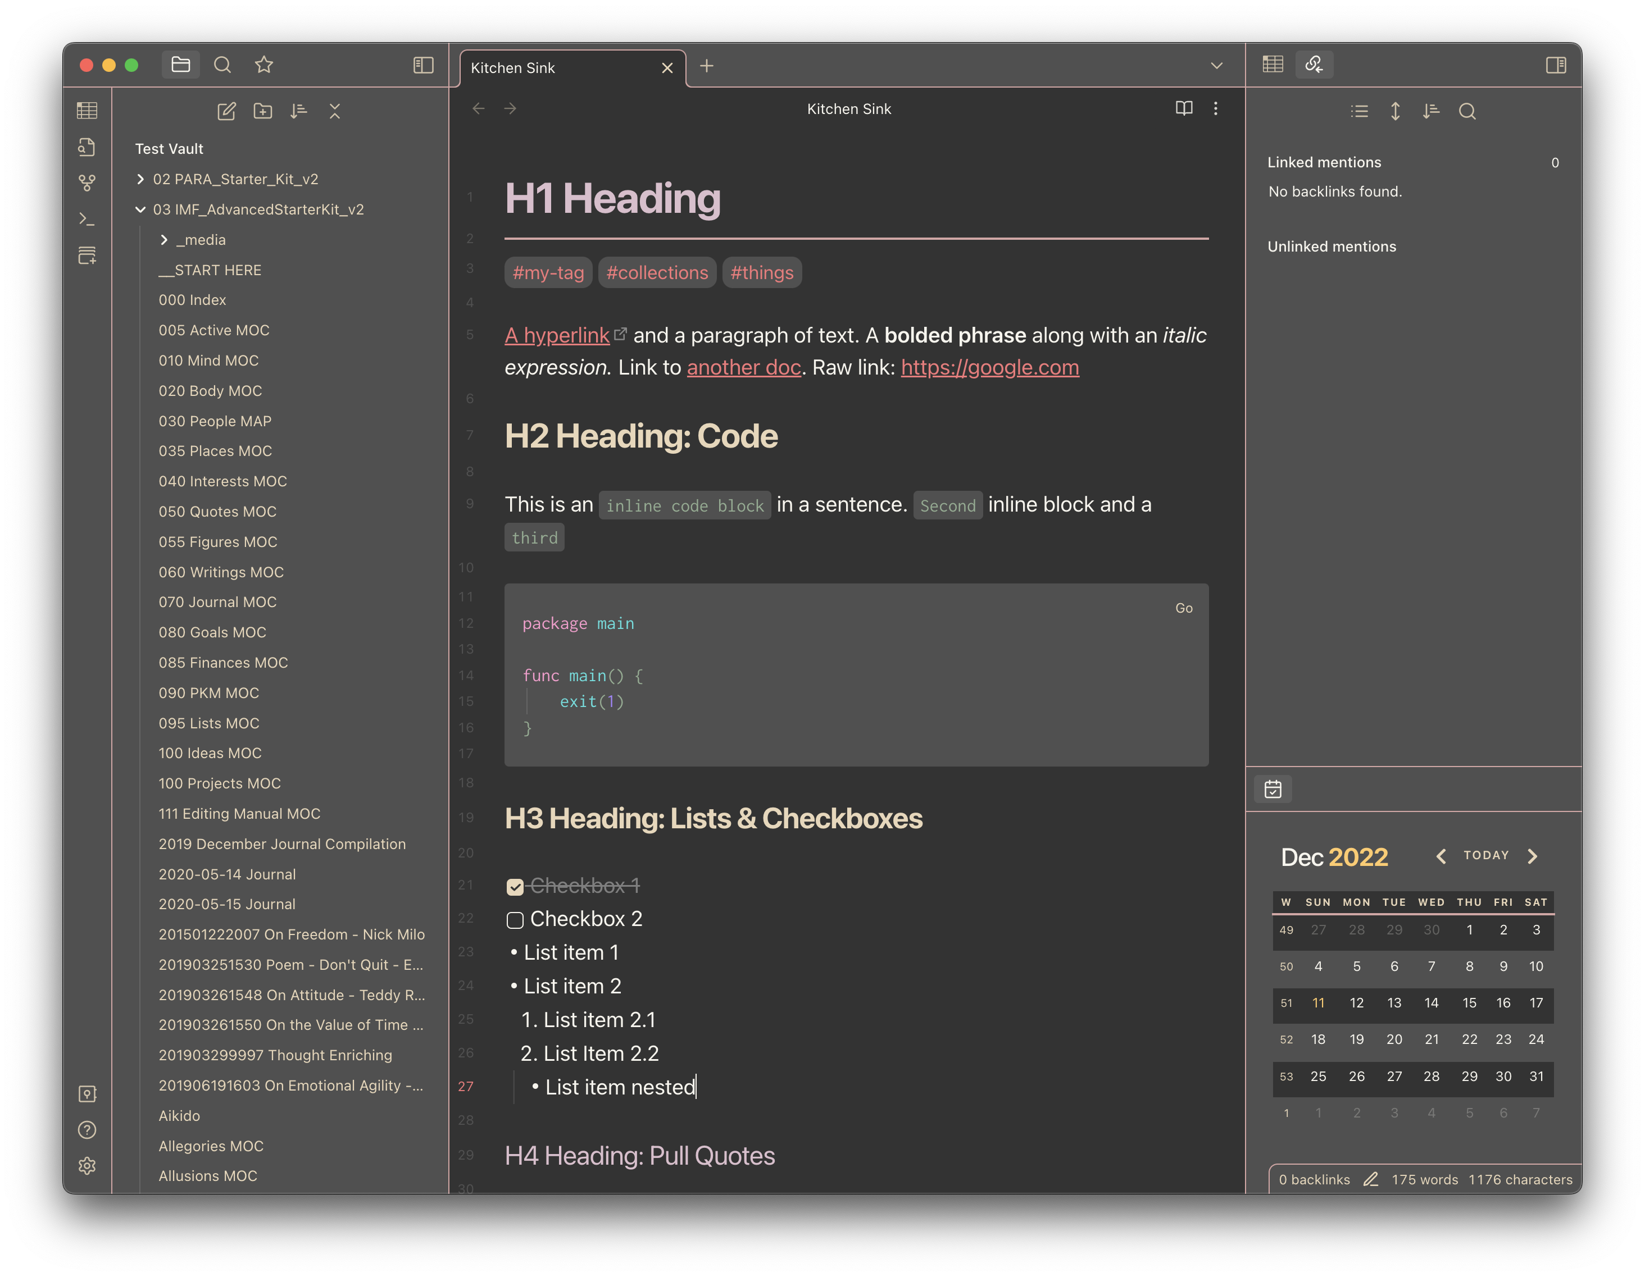
Task: Open the search magnifier in left sidebar
Action: click(x=222, y=66)
